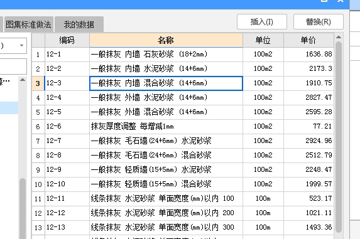Image resolution: width=360 pixels, height=239 pixels.
Task: Click 线条抹灰 水泥砂浆 单面宽度 200 cell
Action: (x=166, y=213)
